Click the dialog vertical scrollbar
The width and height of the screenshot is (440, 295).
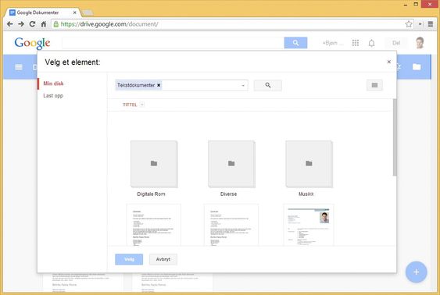tap(394, 137)
